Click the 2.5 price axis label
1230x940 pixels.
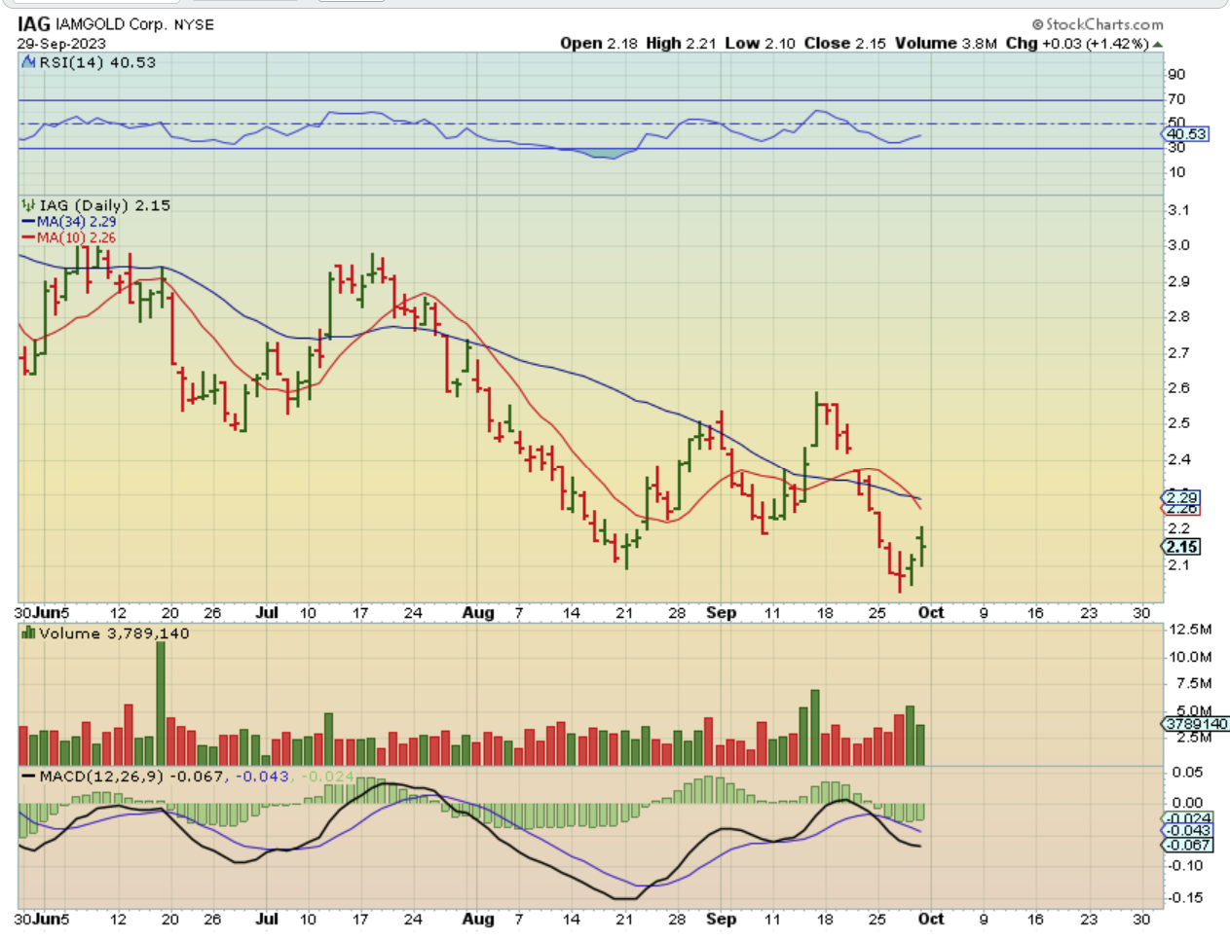1178,423
